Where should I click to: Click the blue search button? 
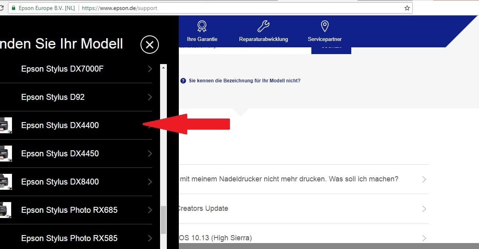331,50
